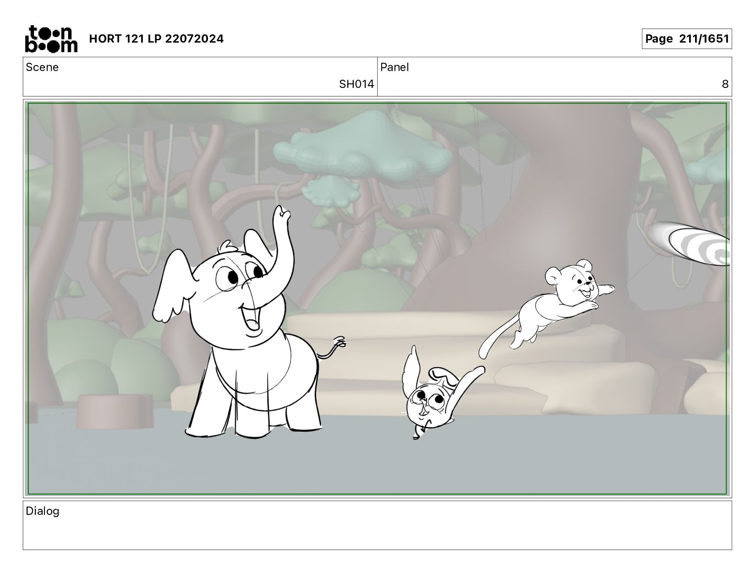Select the title text HORT 121 LP 22072024
The image size is (756, 584).
pos(156,39)
